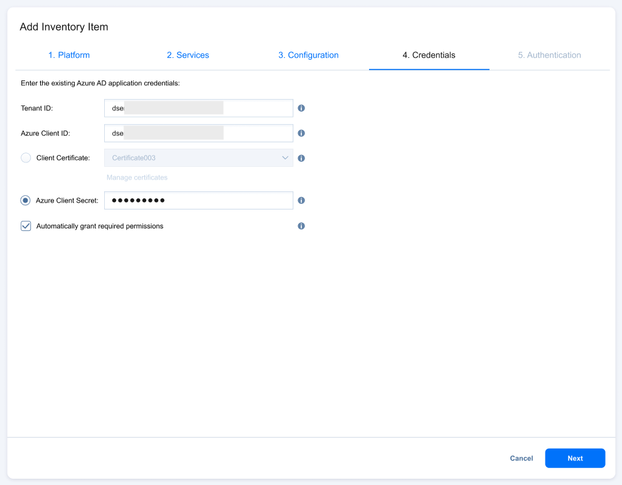Select the 4. Credentials tab
This screenshot has height=485, width=622.
[429, 55]
